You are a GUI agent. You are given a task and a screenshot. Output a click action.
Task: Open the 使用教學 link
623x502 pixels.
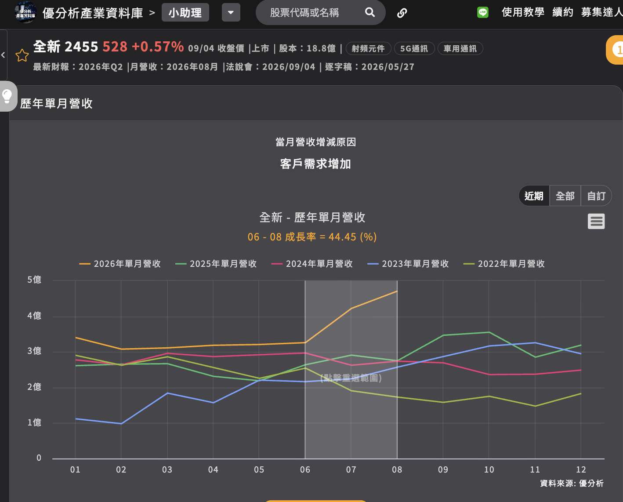tap(523, 12)
